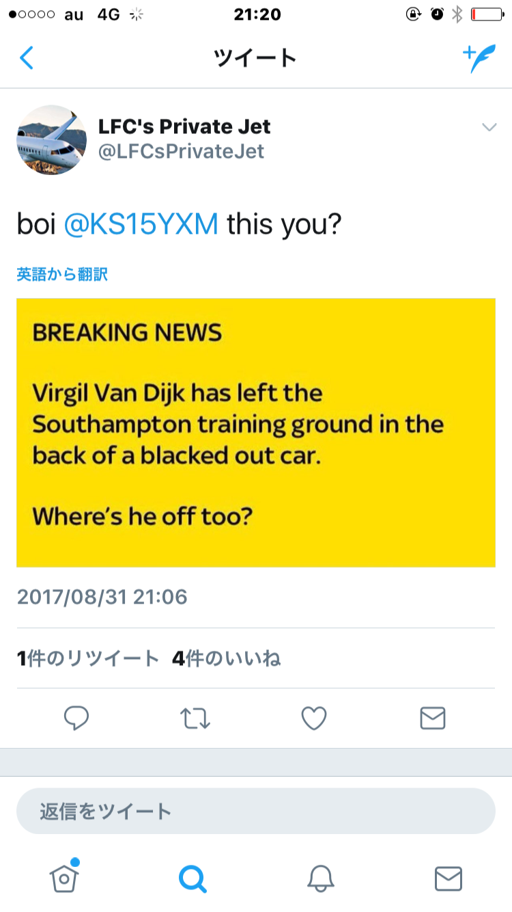View the list of 4件のいいね
The width and height of the screenshot is (512, 912).
(x=227, y=658)
